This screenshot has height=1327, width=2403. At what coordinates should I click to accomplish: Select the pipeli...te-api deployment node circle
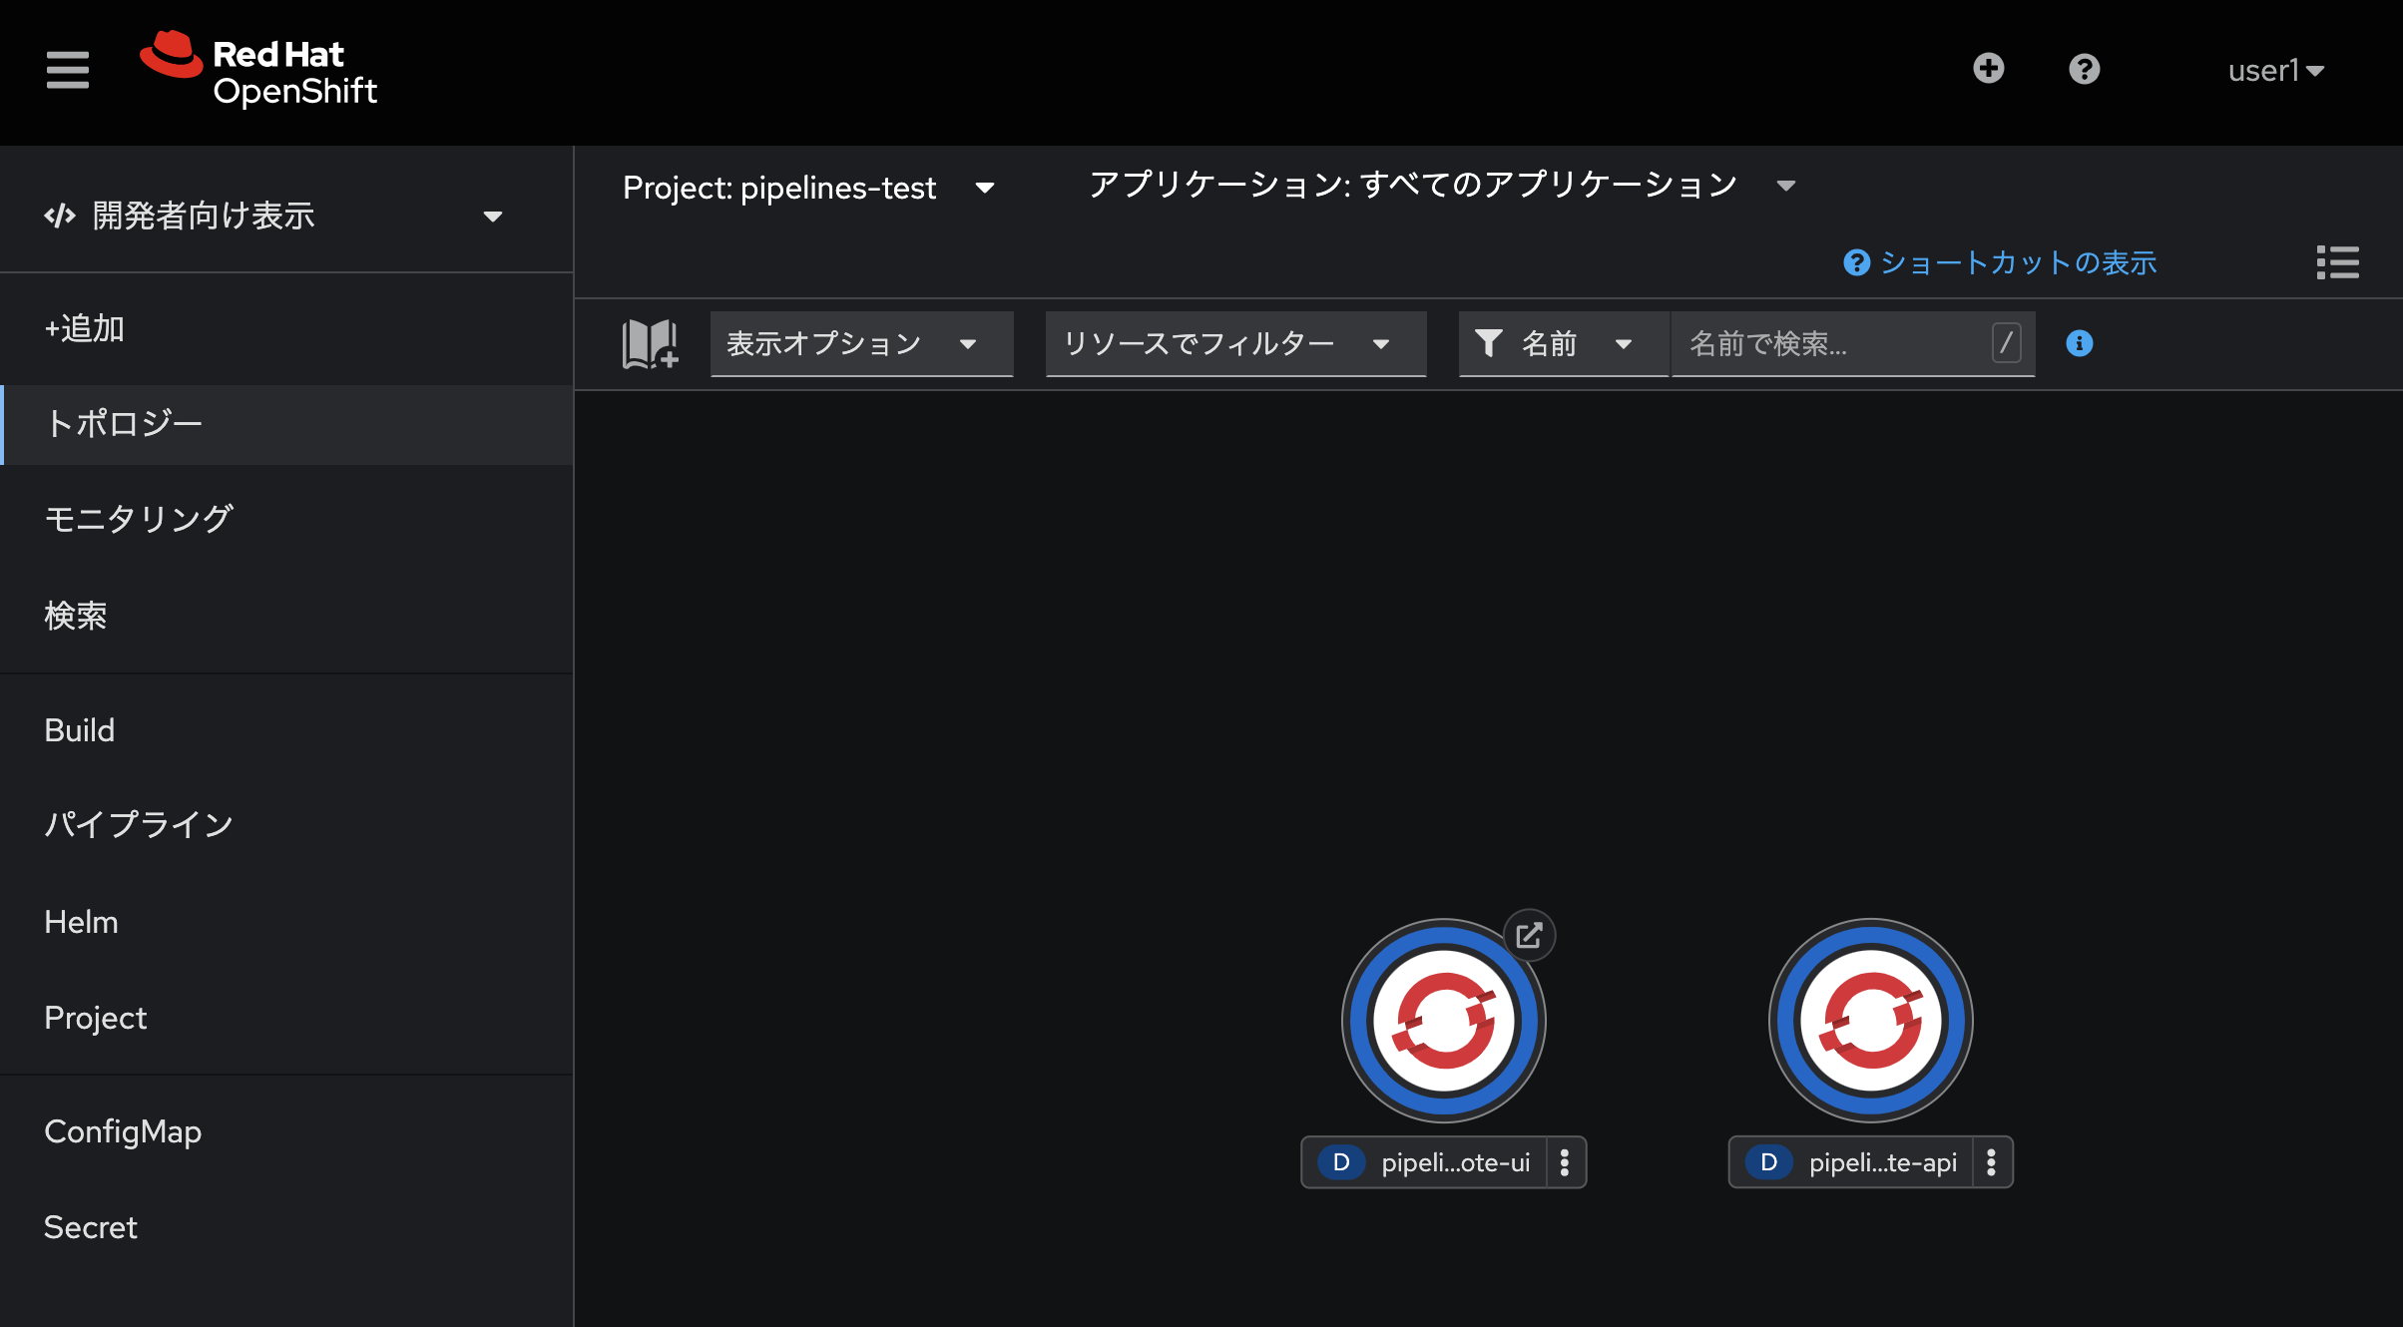coord(1870,1021)
